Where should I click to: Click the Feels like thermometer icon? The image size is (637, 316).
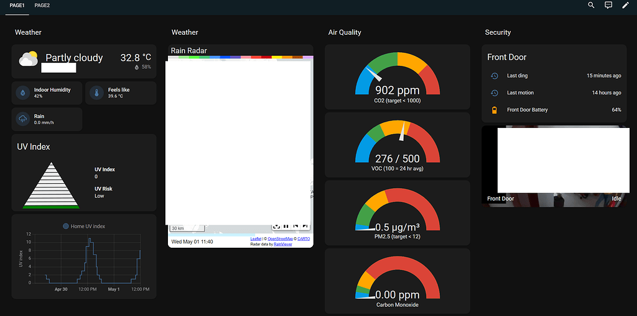point(96,93)
